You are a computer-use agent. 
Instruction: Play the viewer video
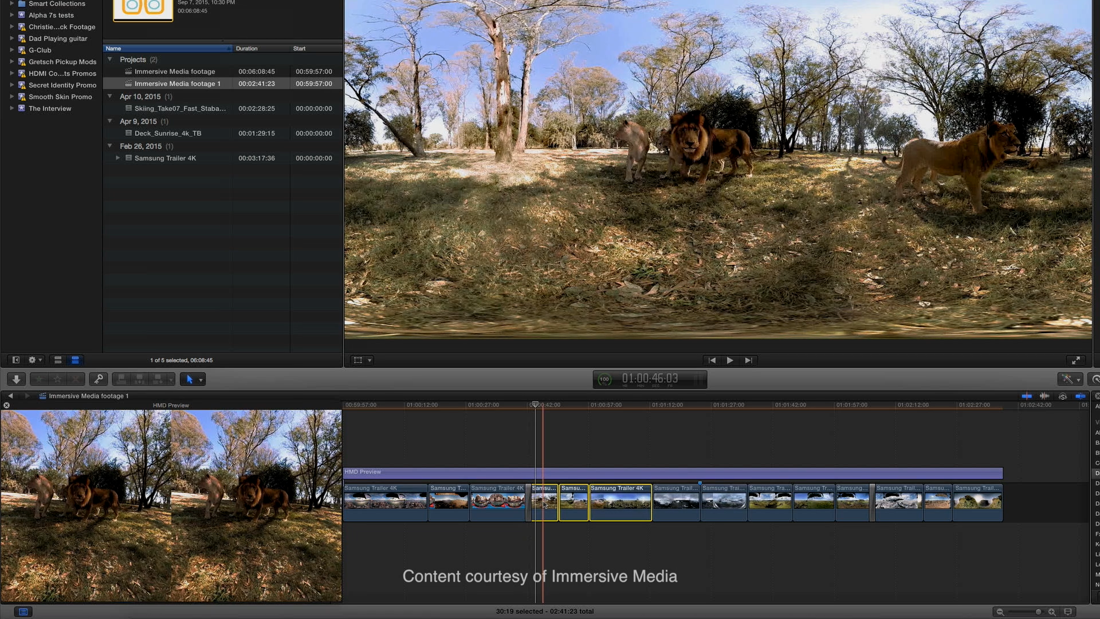pyautogui.click(x=730, y=361)
